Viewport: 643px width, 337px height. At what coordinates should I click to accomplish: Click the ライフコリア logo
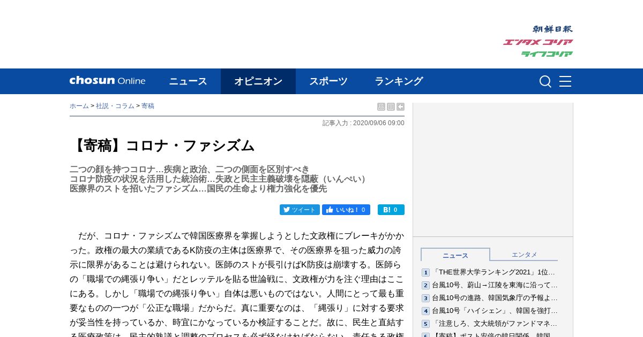pyautogui.click(x=547, y=53)
